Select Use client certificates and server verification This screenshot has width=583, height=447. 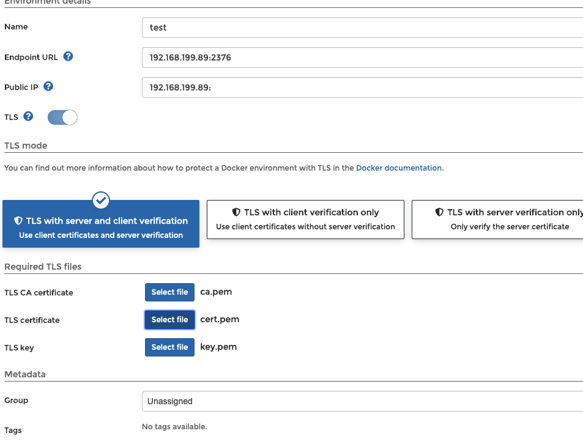pos(101,235)
